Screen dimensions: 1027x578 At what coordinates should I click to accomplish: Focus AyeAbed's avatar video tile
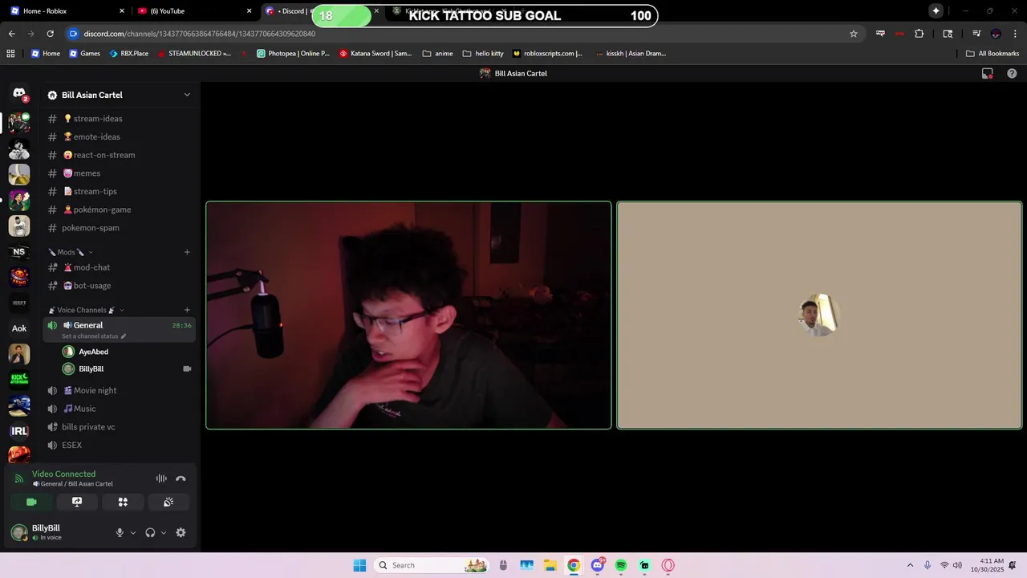pos(819,315)
